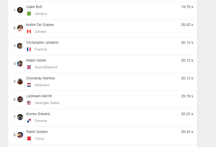
Task: Open the Usain Bolt name link
Action: (34, 7)
